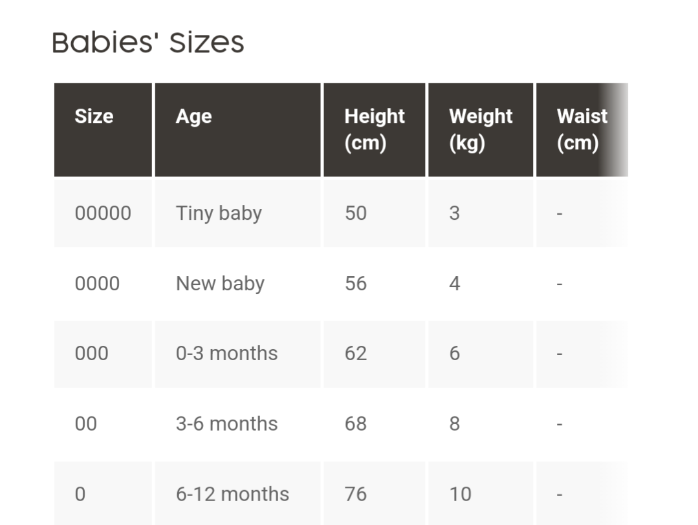Select the height value 68

coord(355,424)
